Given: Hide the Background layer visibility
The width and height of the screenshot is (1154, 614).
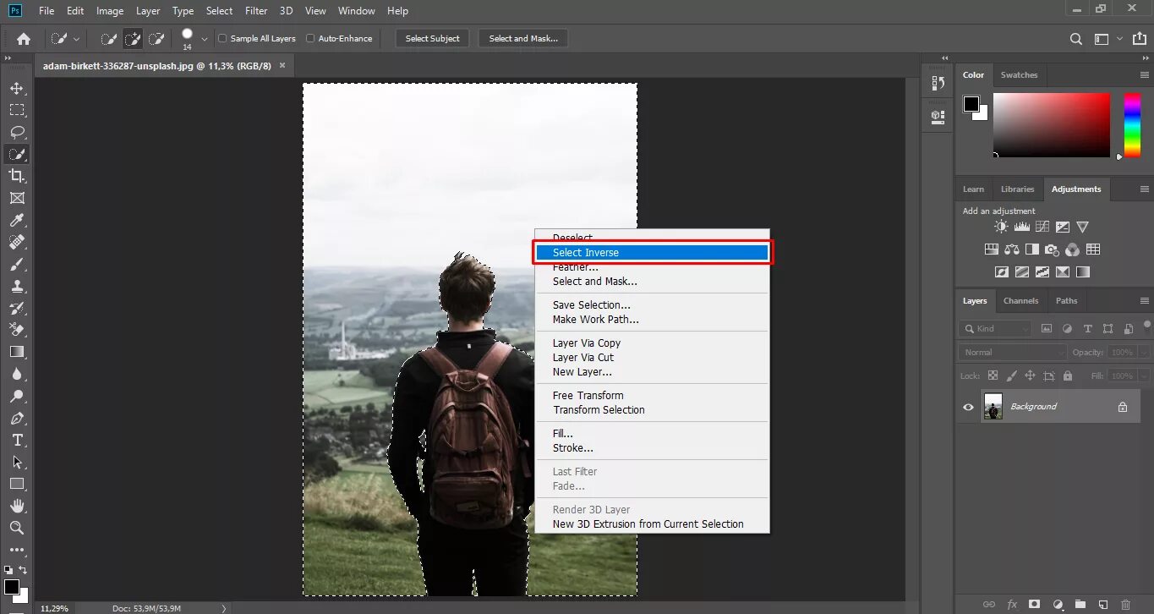Looking at the screenshot, I should [x=966, y=406].
